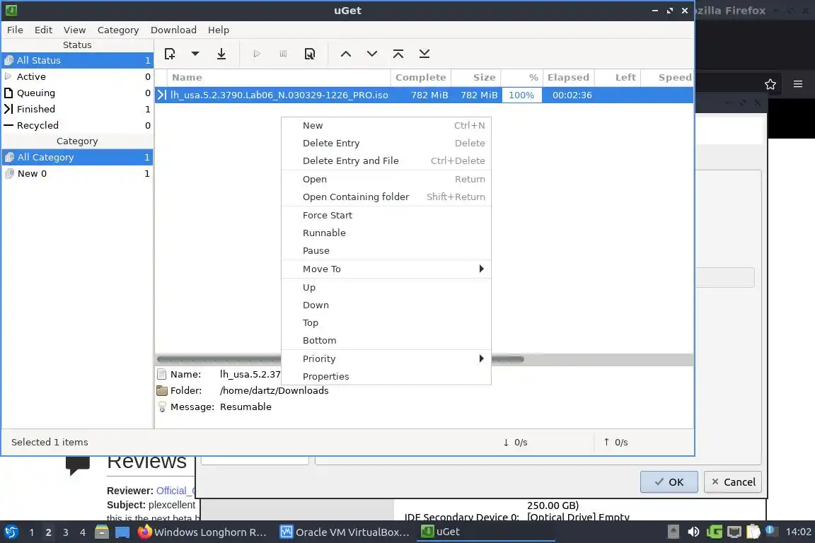Expand the Priority submenu
Image resolution: width=815 pixels, height=543 pixels.
tap(386, 358)
